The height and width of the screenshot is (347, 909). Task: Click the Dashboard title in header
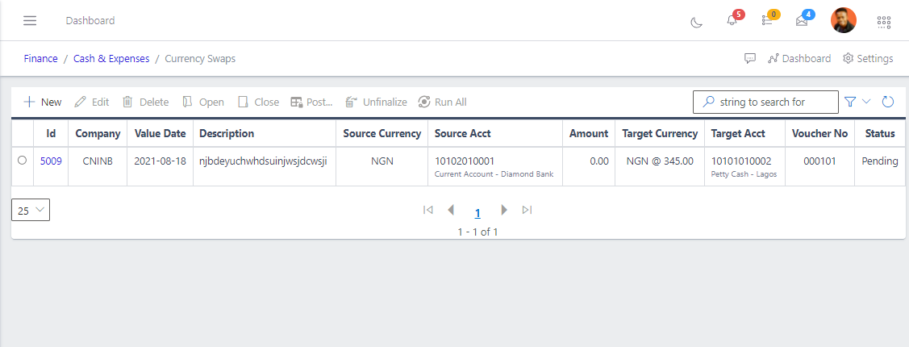tap(90, 21)
